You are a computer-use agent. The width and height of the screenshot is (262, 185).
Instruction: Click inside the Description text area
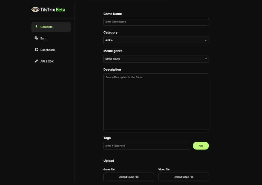coord(156,102)
